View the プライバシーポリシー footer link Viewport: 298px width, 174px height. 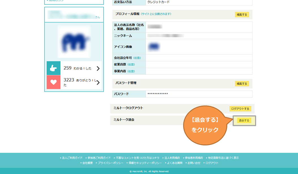(x=110, y=163)
